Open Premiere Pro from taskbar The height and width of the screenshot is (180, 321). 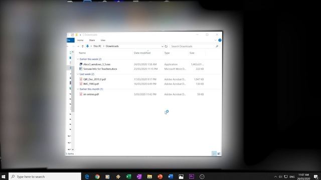point(192,176)
